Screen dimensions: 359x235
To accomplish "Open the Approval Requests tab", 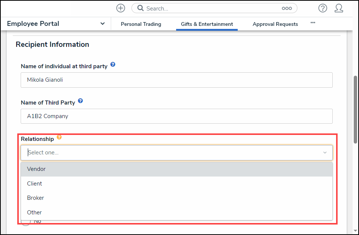I will (275, 24).
